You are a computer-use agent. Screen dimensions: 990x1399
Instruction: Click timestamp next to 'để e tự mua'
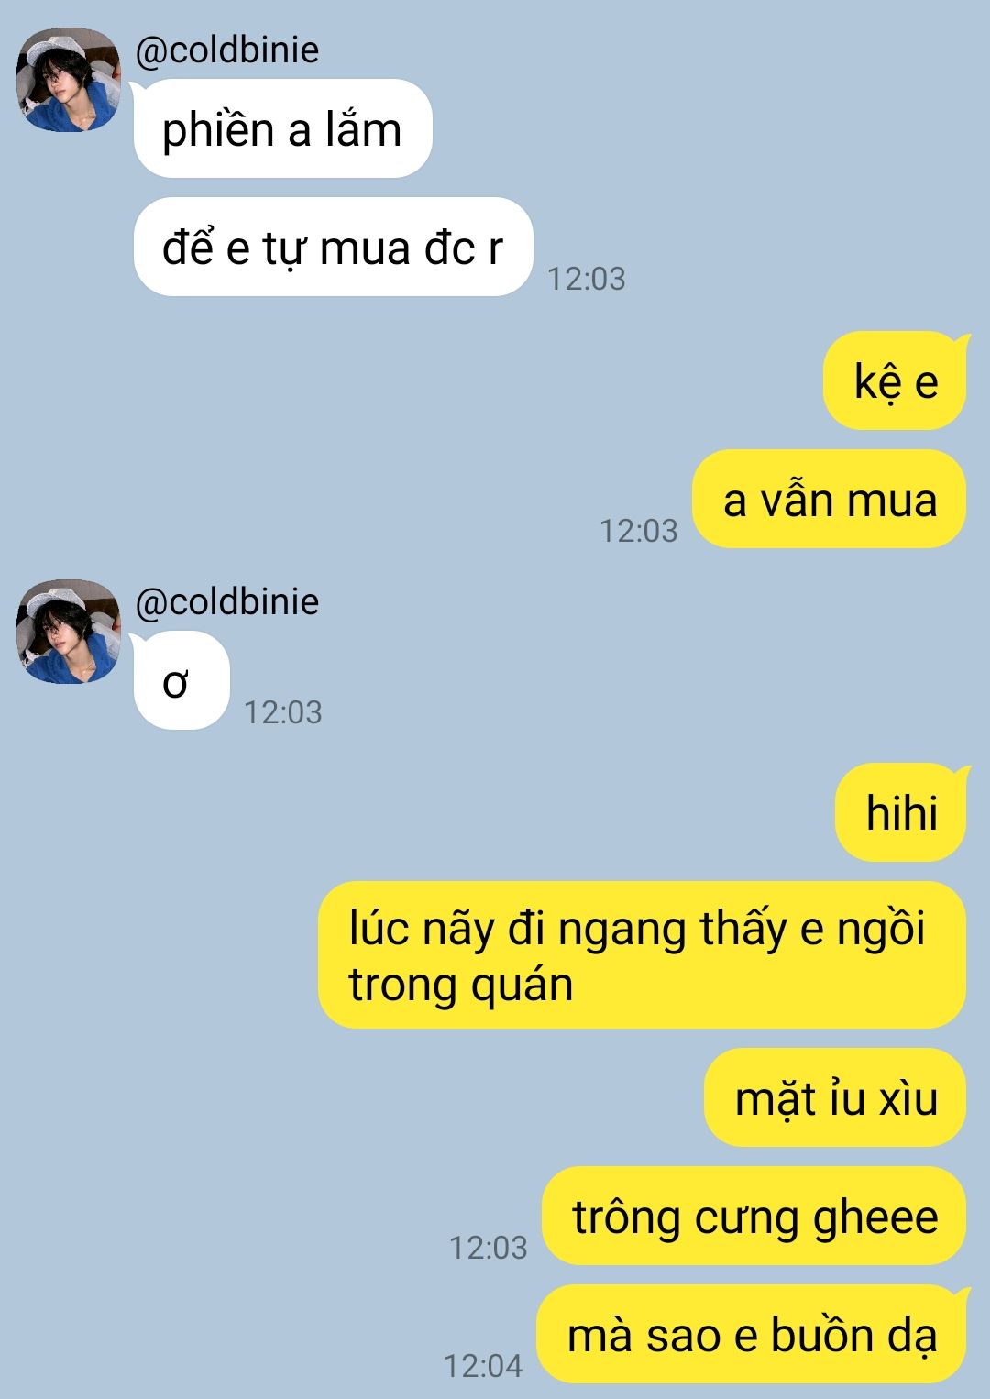(587, 279)
